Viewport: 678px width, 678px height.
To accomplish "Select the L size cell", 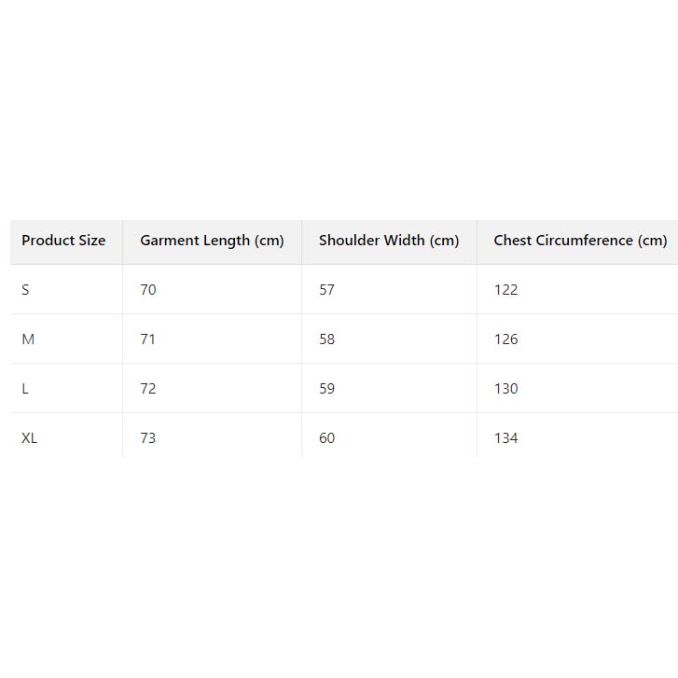I will click(x=26, y=389).
